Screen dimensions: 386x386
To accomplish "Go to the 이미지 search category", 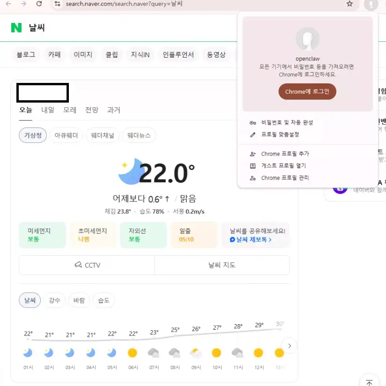I will (x=83, y=54).
